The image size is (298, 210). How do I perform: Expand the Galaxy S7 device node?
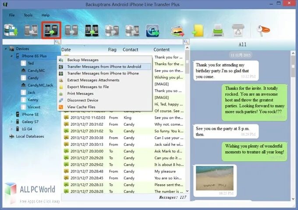[11, 122]
